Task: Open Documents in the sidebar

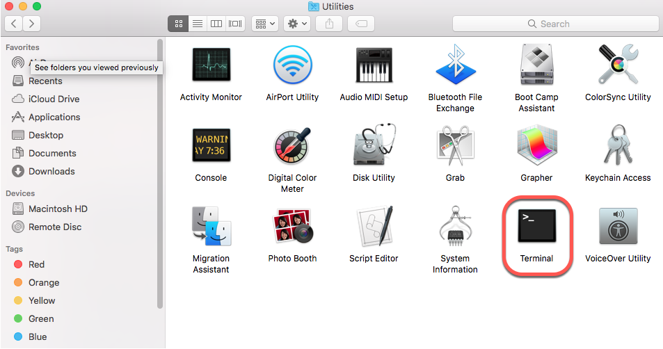Action: (44, 154)
